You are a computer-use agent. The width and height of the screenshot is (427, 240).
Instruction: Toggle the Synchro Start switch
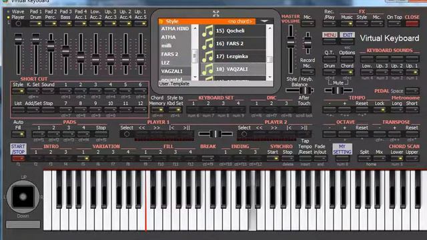tap(273, 159)
